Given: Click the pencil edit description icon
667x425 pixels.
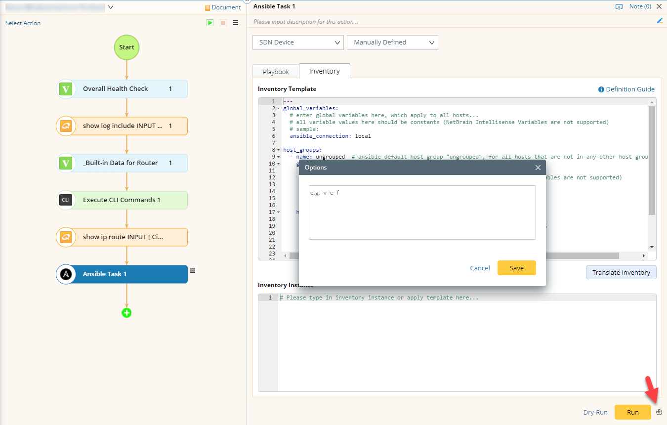Looking at the screenshot, I should pyautogui.click(x=660, y=21).
